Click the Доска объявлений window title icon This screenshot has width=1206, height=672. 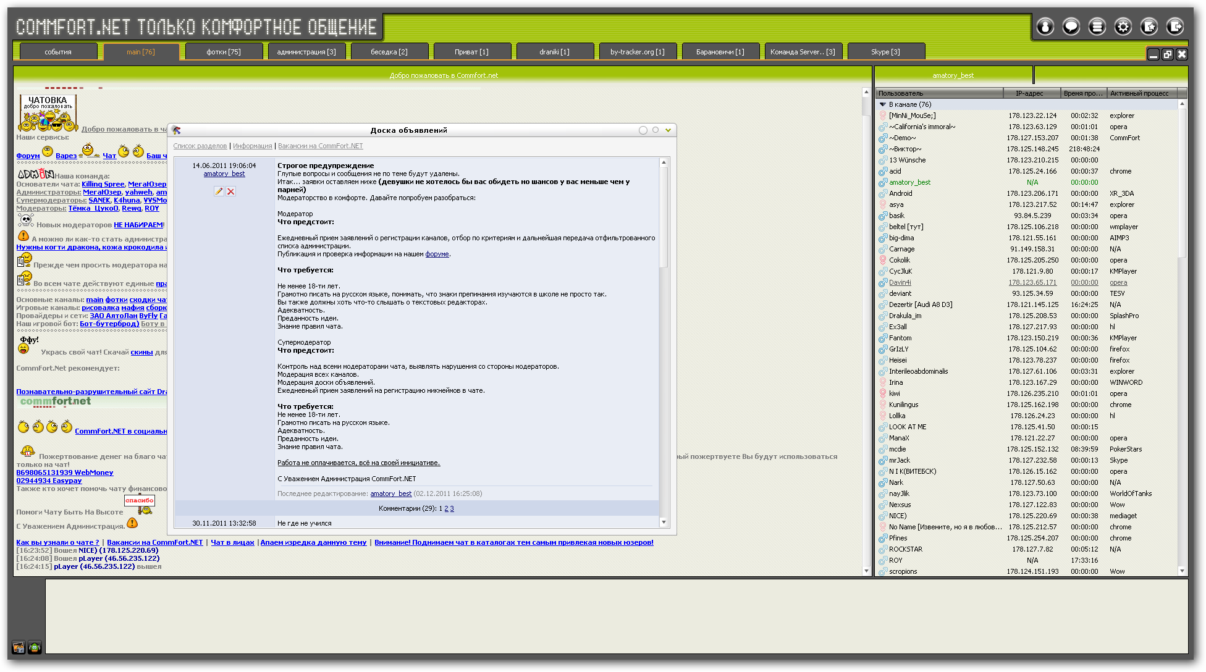pyautogui.click(x=177, y=130)
